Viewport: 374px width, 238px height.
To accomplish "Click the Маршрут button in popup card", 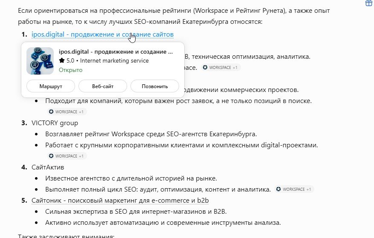I will (x=51, y=86).
